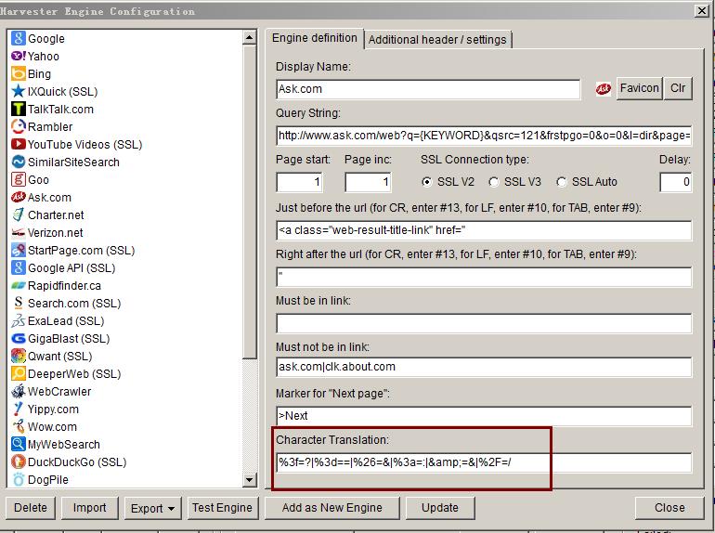
Task: Select the SSL V3 connection type
Action: (x=493, y=182)
